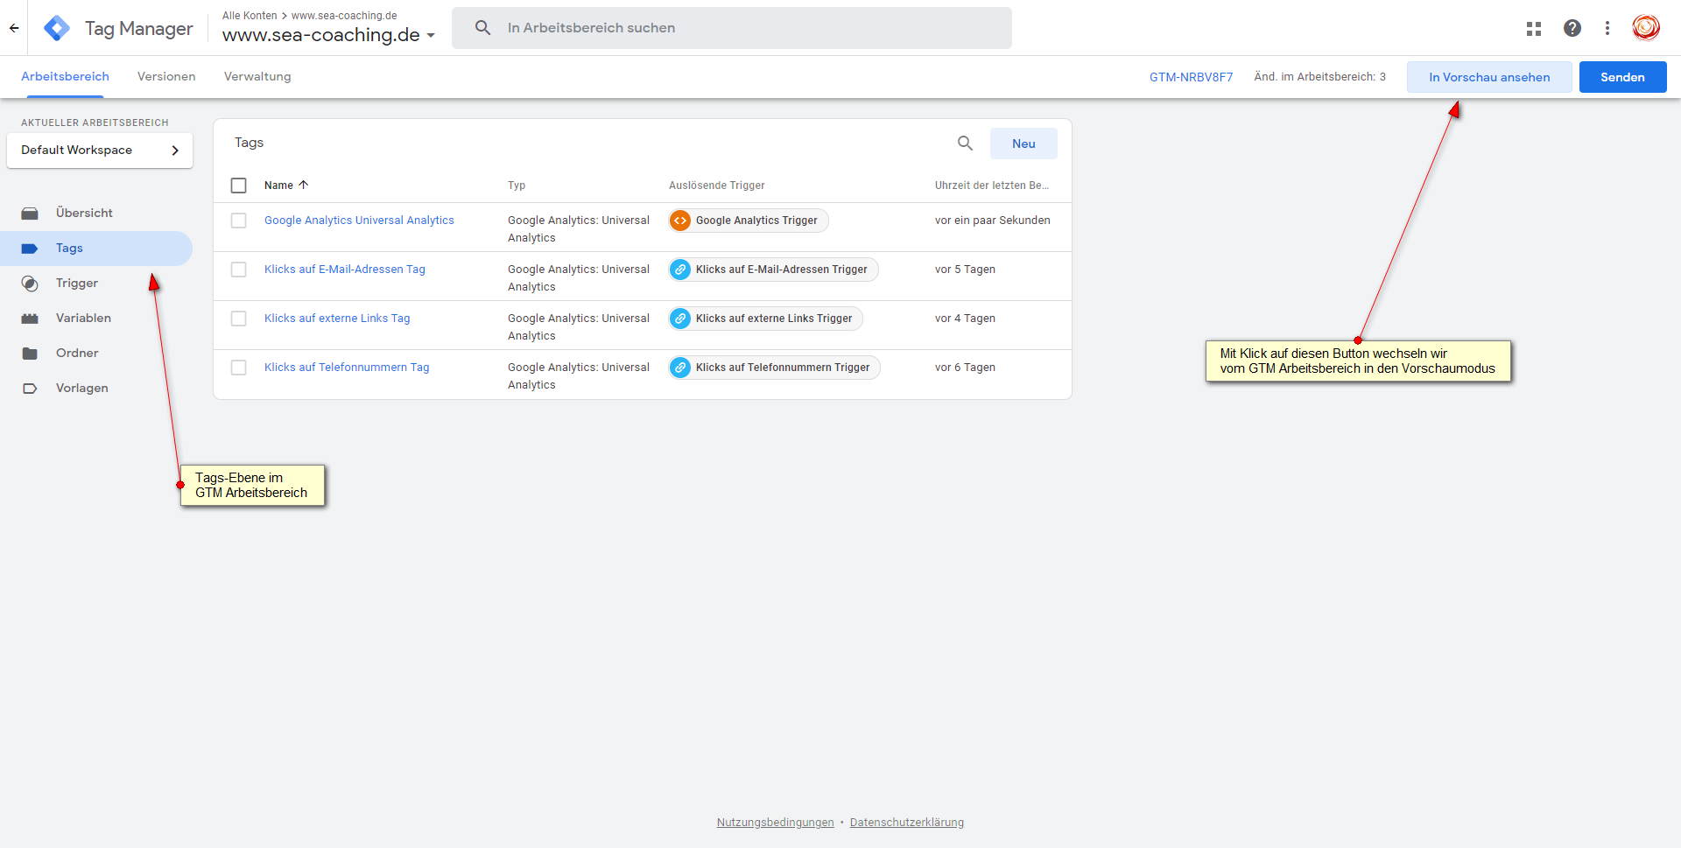This screenshot has width=1681, height=848.
Task: Click 'vor 5 Tagen' timestamp
Action: tap(965, 270)
